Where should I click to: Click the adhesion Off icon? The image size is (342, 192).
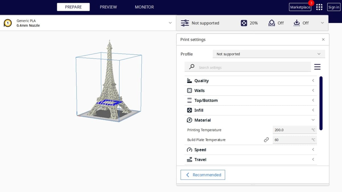[x=297, y=23]
